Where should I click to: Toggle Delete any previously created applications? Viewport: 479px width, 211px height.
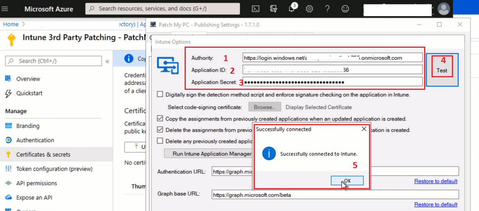[x=160, y=141]
